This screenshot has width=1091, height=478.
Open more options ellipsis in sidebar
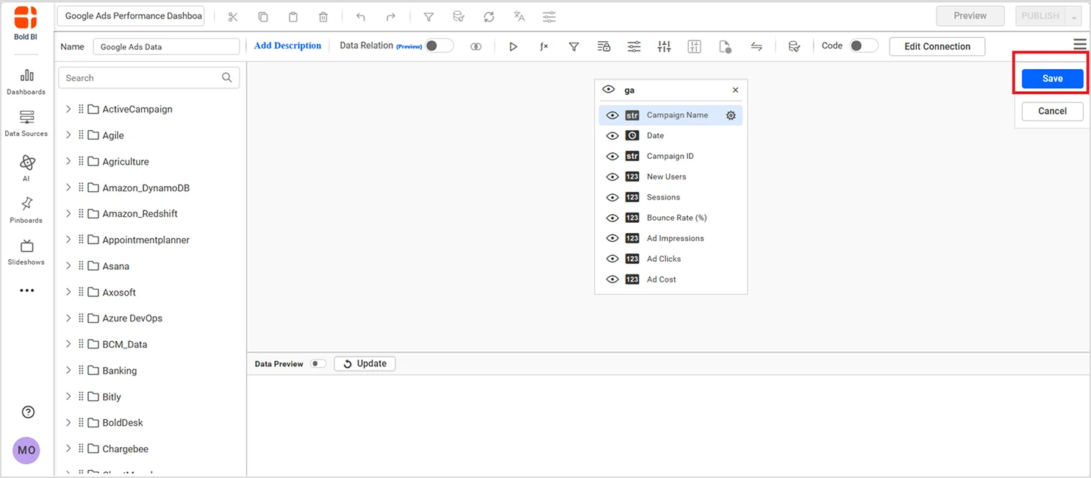point(26,290)
